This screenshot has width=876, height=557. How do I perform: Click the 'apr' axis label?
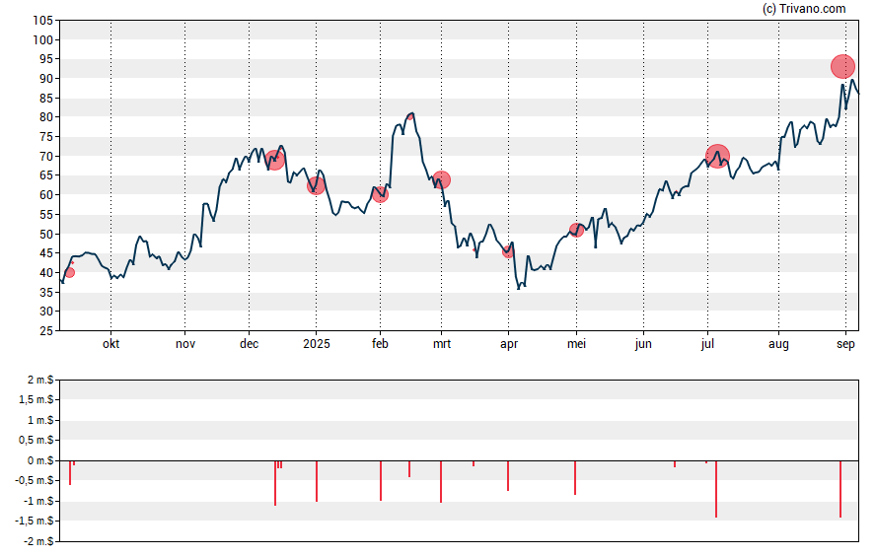click(508, 344)
